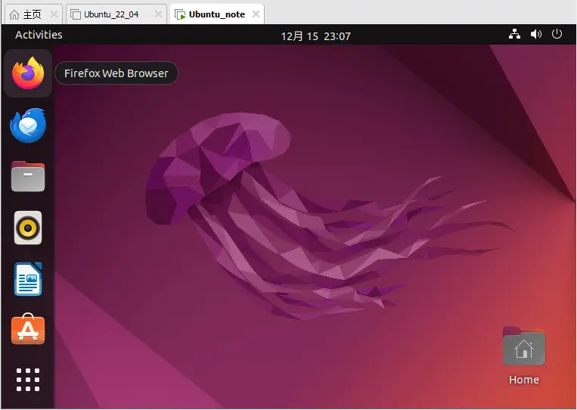The image size is (577, 410).
Task: Click the Firefox Web Browser tooltip label
Action: click(x=116, y=73)
